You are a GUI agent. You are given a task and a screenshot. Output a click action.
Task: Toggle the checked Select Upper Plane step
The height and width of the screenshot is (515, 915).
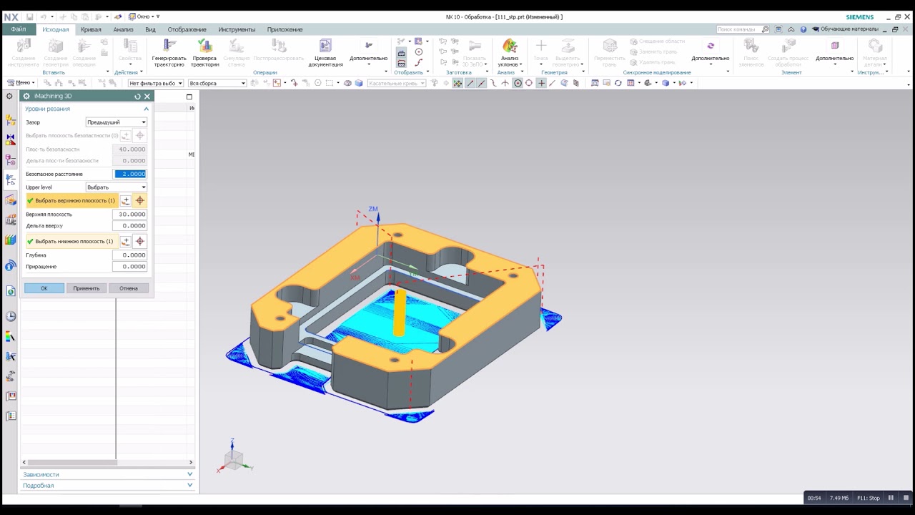(x=71, y=201)
